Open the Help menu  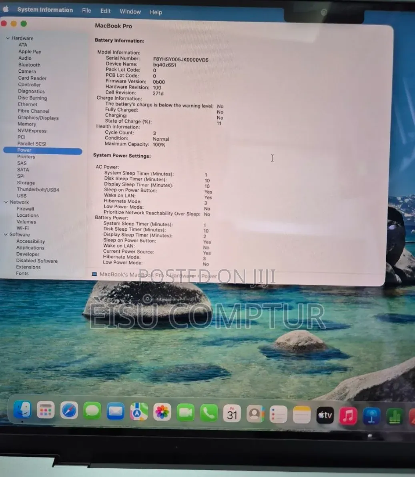pyautogui.click(x=156, y=12)
